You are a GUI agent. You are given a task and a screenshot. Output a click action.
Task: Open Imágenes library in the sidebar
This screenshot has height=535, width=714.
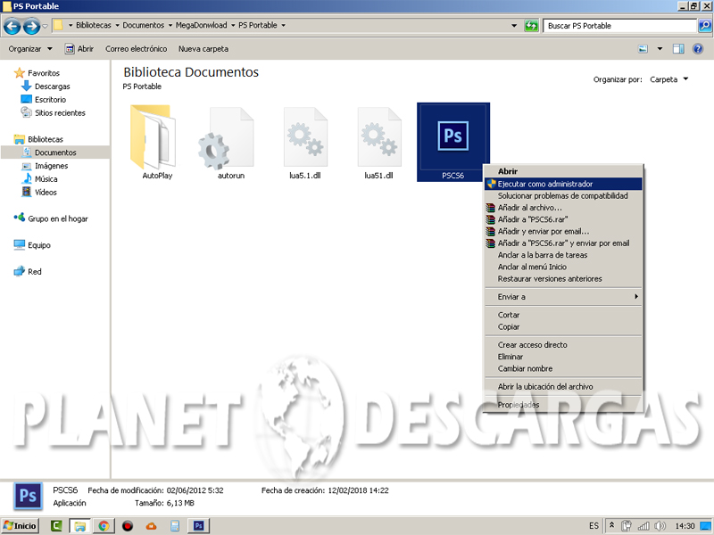point(51,166)
